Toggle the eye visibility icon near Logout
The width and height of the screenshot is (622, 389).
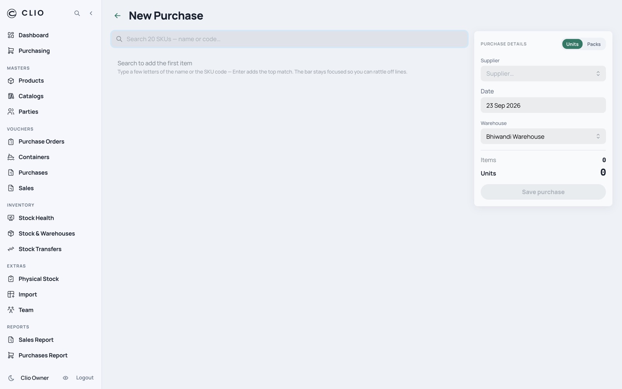click(x=65, y=378)
